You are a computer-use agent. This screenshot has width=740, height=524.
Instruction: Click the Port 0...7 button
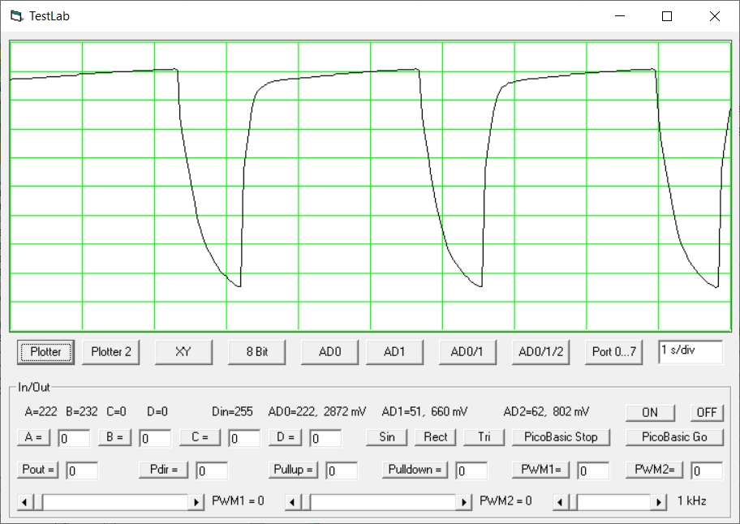click(x=614, y=352)
